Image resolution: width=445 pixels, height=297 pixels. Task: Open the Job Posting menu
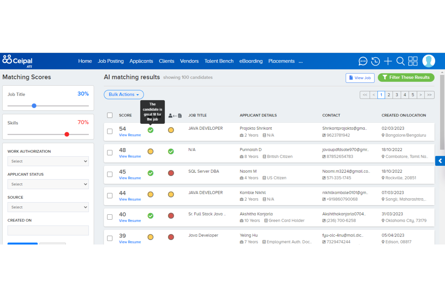111,61
